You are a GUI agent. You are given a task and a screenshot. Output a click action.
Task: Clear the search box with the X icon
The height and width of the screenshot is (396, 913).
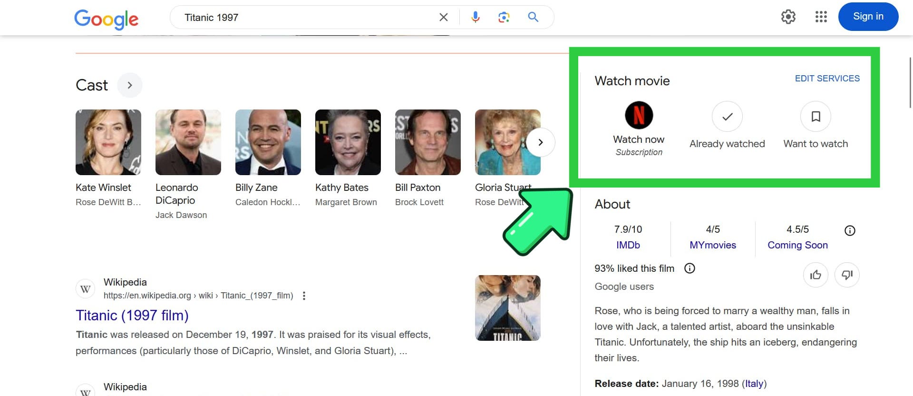444,17
